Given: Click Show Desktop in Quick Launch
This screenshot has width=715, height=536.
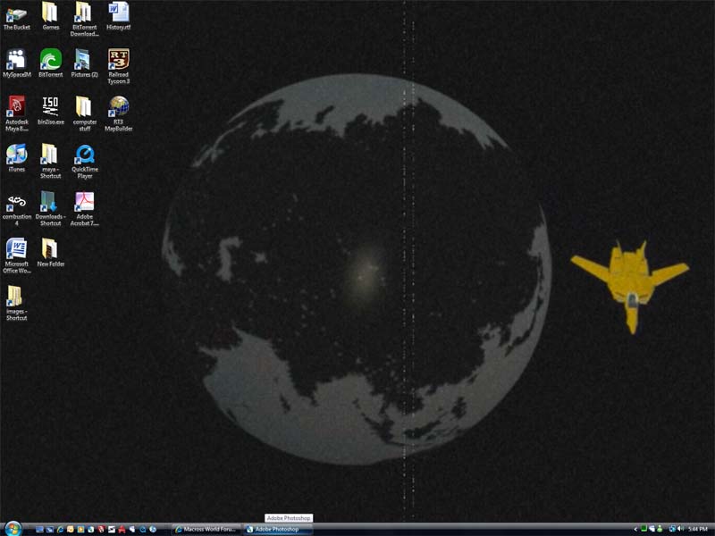Looking at the screenshot, I should pyautogui.click(x=39, y=529).
